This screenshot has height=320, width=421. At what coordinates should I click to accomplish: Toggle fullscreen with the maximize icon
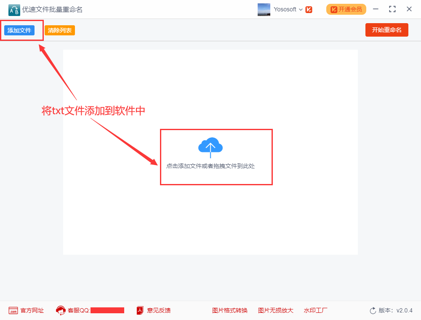coord(392,9)
